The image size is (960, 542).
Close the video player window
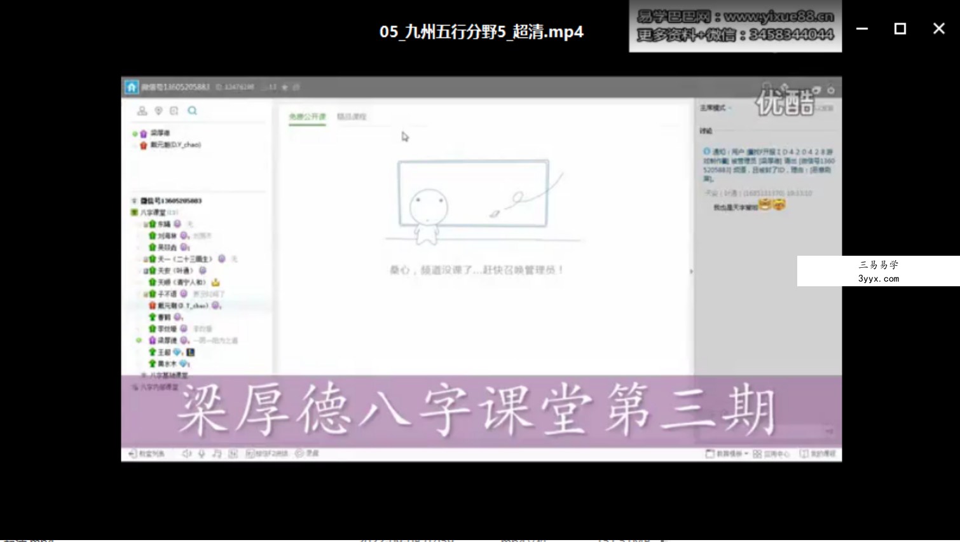(x=938, y=29)
